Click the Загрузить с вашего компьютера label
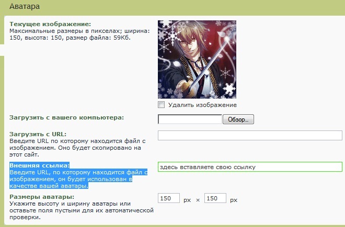345x227 pixels. tap(67, 117)
